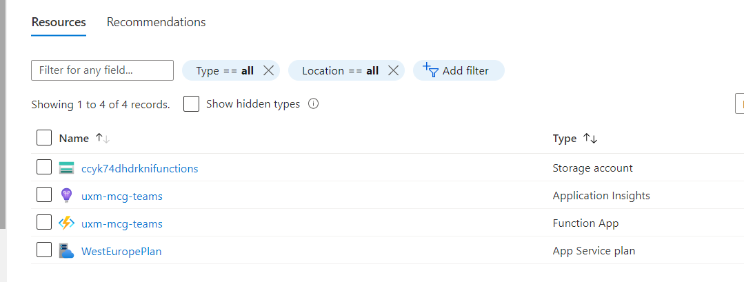This screenshot has width=744, height=282.
Task: Click the Filter for any field input
Action: 102,70
